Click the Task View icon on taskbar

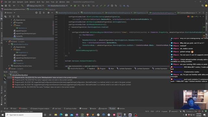pyautogui.click(x=50, y=115)
